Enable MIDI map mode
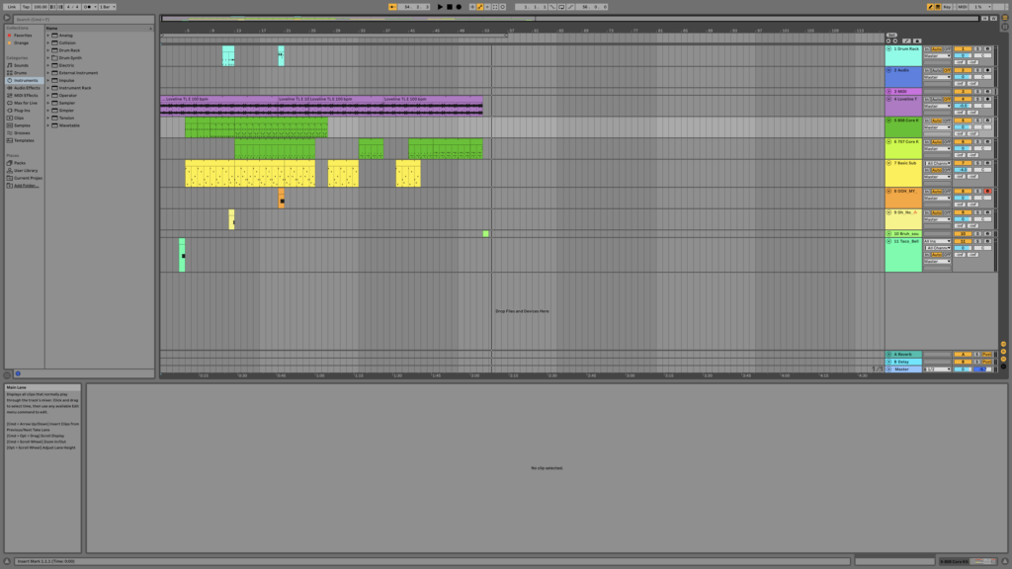1012x569 pixels. pyautogui.click(x=963, y=7)
